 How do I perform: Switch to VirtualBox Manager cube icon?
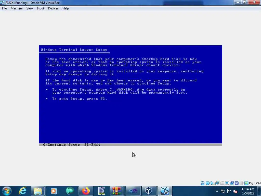point(149,191)
